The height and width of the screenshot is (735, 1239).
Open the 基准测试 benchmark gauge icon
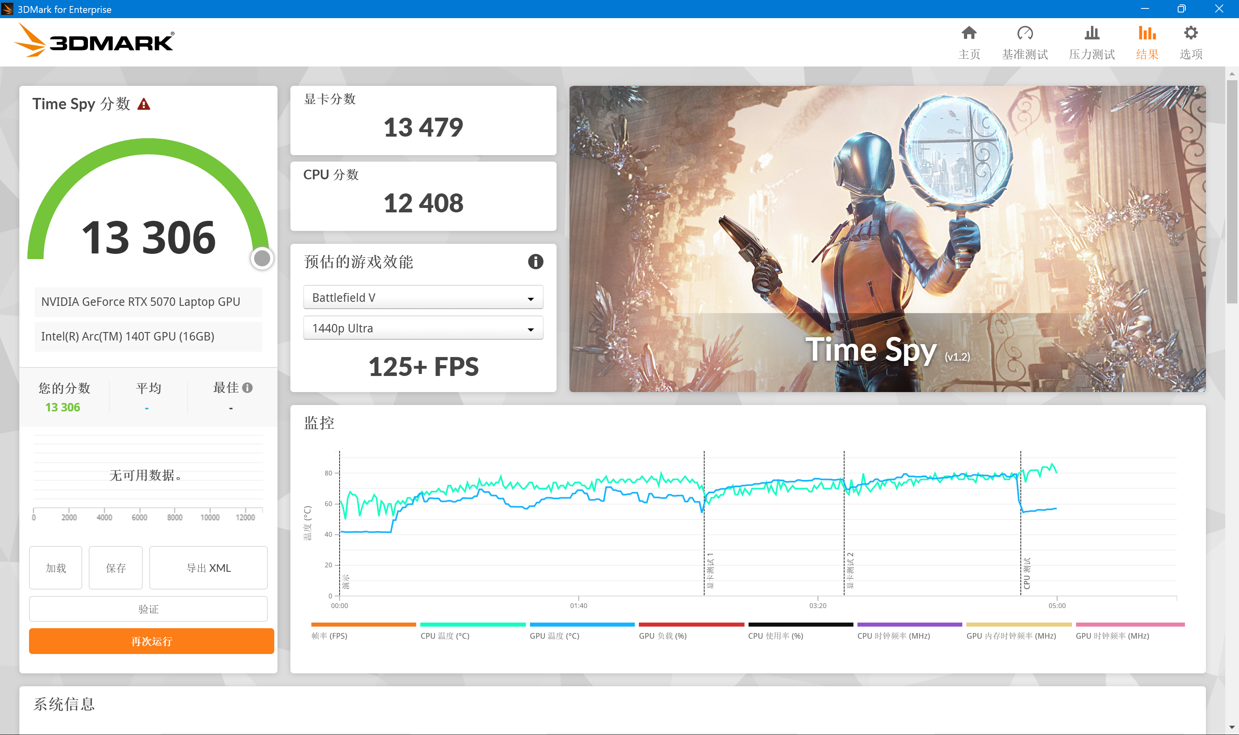[x=1025, y=33]
